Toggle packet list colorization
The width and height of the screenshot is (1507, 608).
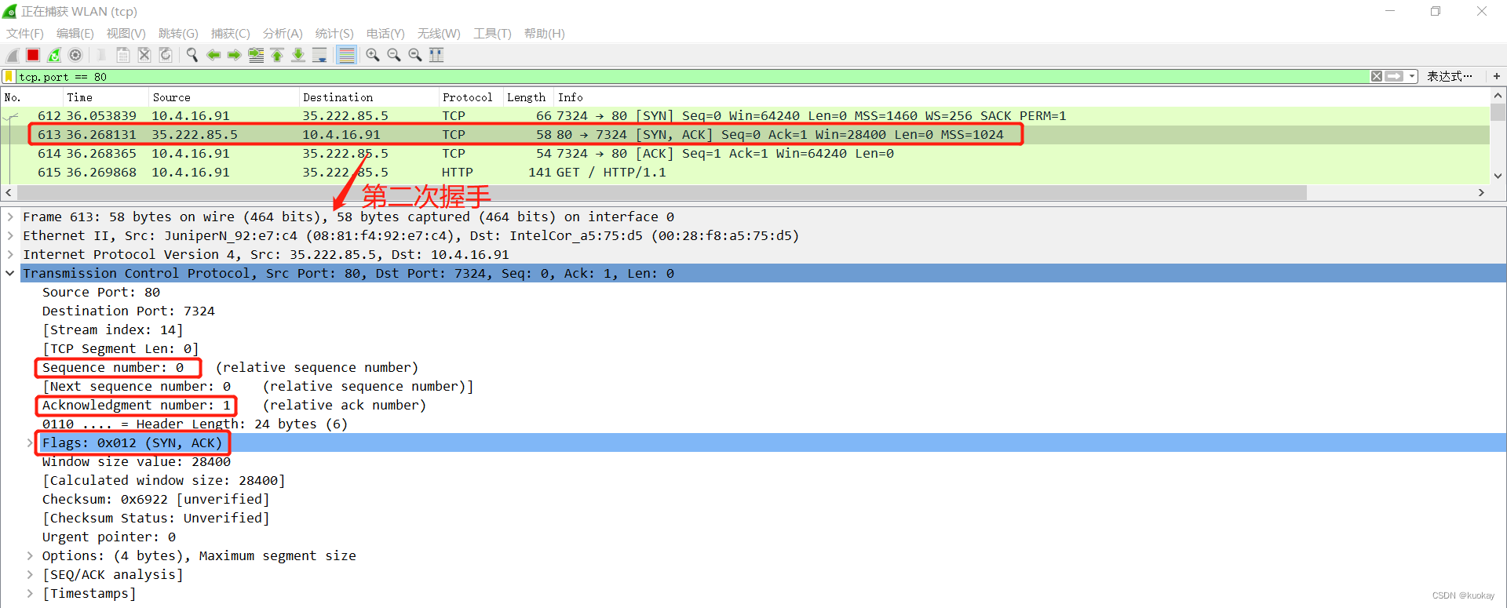tap(346, 55)
